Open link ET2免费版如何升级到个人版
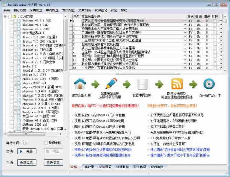This screenshot has width=230, height=177. click(170, 138)
